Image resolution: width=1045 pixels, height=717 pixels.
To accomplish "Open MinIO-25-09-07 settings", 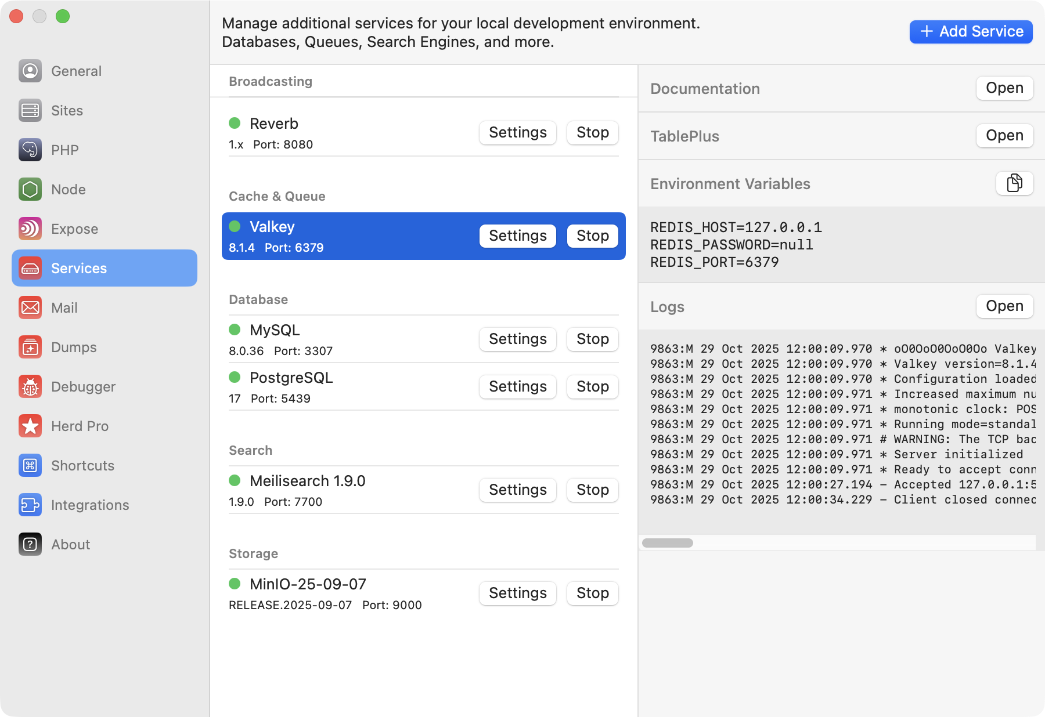I will (x=518, y=593).
